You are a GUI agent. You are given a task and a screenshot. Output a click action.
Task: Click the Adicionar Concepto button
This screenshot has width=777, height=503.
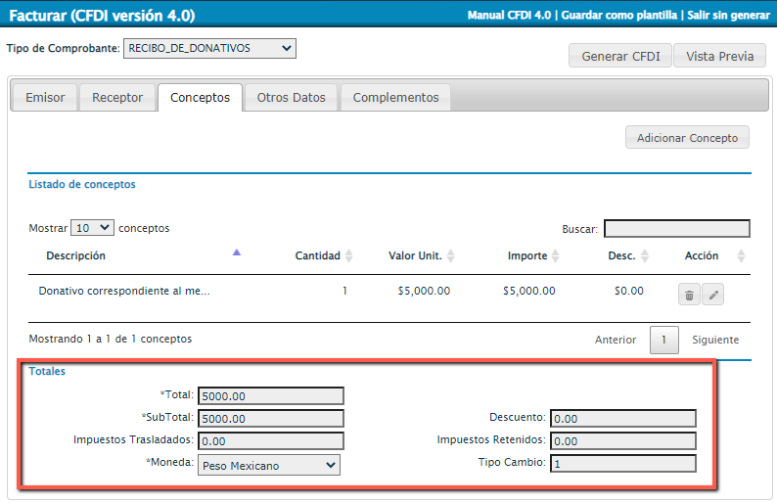(x=687, y=138)
